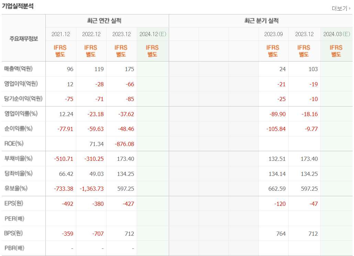This screenshot has height=256, width=354.
Task: Click the operating margin value -89.90
Action: tap(277, 114)
